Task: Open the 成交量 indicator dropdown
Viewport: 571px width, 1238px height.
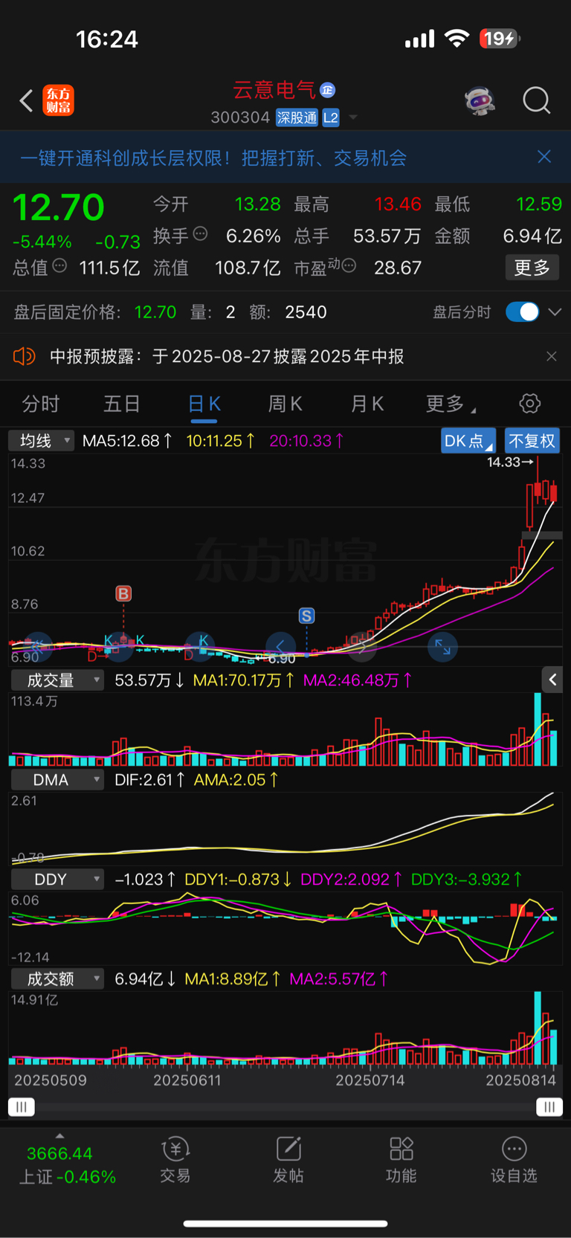Action: point(57,680)
